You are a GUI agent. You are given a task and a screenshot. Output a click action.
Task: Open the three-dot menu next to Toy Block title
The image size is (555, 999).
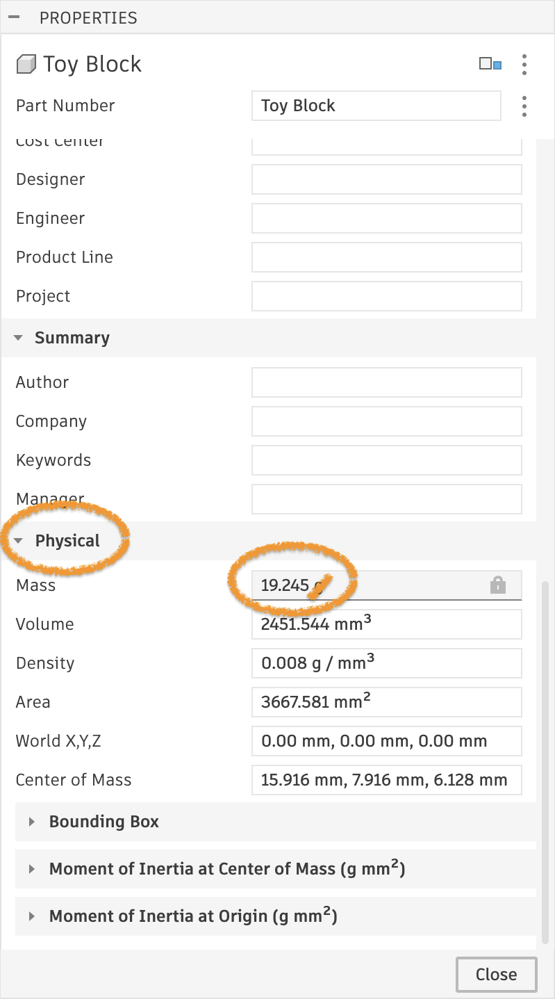pyautogui.click(x=524, y=65)
